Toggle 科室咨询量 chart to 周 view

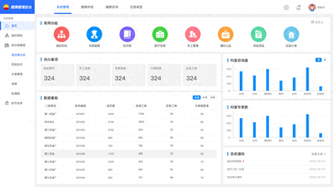pos(318,60)
